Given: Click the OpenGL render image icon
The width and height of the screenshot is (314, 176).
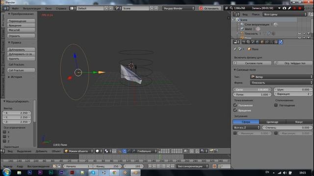Looking at the screenshot, I should click(x=211, y=151).
